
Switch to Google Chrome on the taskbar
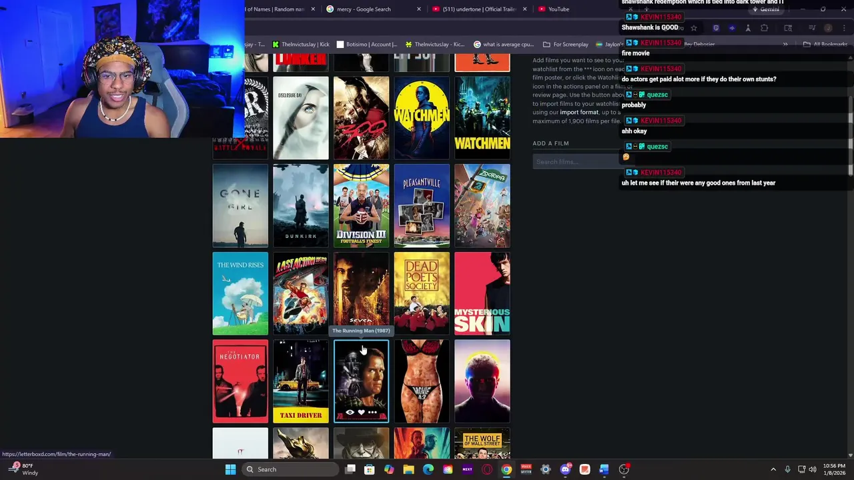(506, 469)
